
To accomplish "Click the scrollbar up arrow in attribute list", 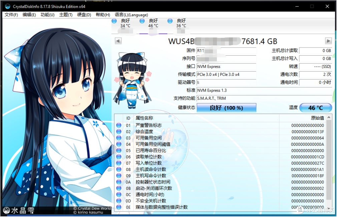I will point(329,118).
